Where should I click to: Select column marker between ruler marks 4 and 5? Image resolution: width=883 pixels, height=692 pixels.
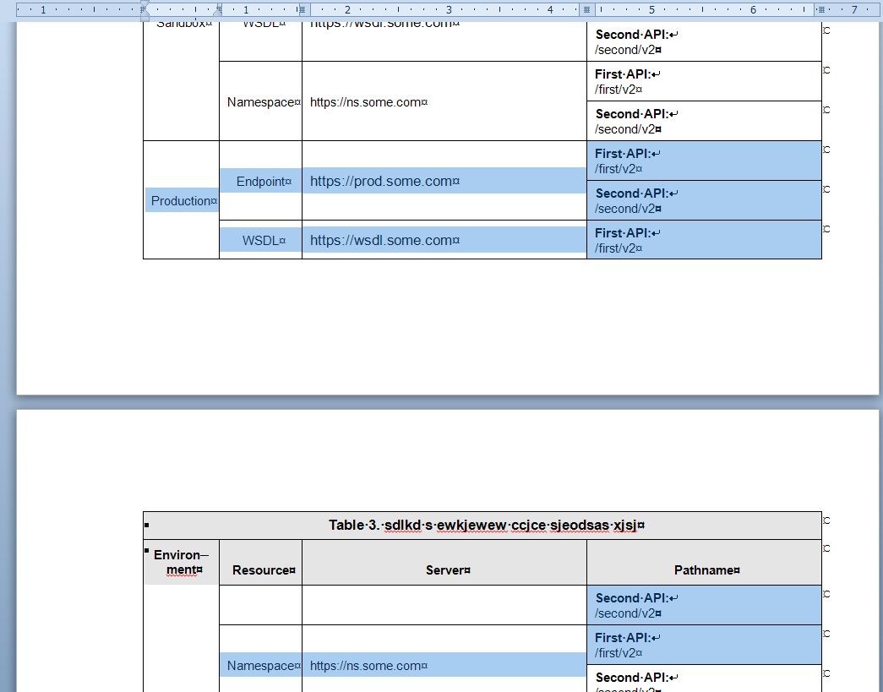tap(586, 10)
